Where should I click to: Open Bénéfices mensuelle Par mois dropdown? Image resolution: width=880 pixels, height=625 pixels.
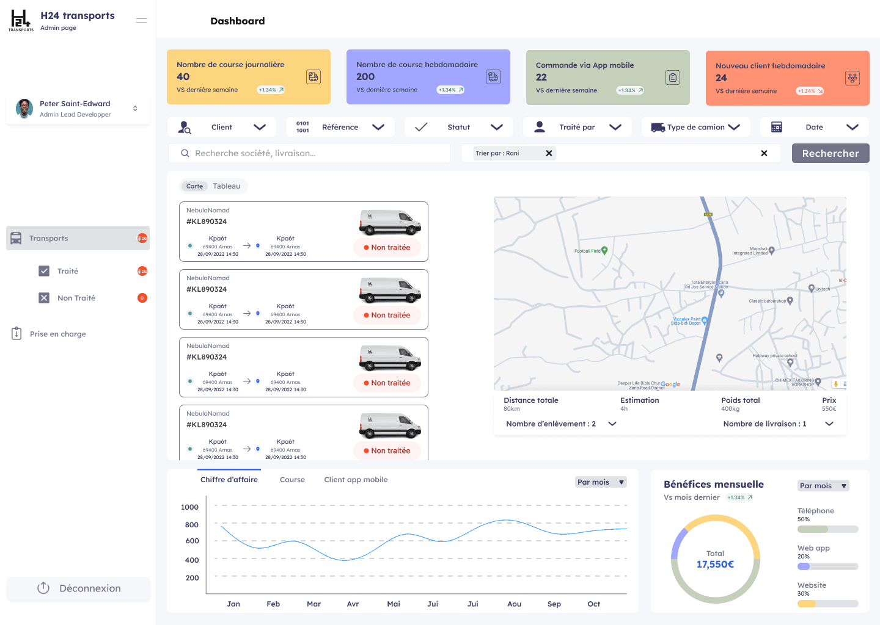pos(823,486)
